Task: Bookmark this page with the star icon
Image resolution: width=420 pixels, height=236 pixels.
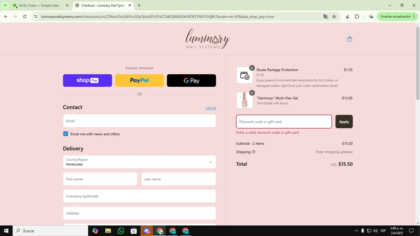Action: [334, 16]
